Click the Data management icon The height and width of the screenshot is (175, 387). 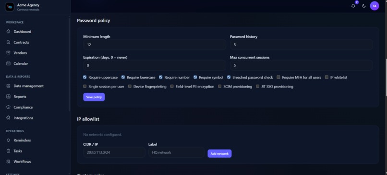[x=8, y=86]
